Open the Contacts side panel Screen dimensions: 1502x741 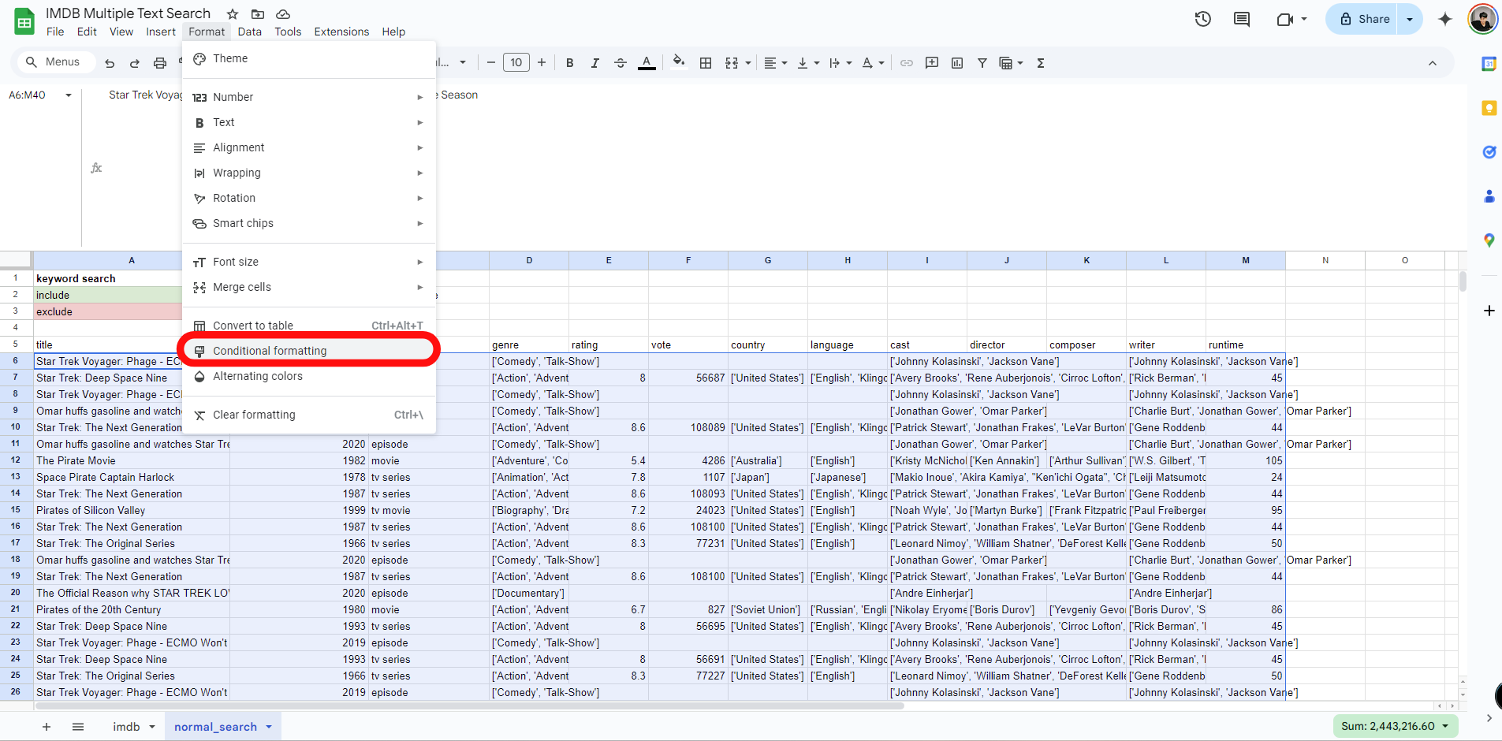[1489, 196]
